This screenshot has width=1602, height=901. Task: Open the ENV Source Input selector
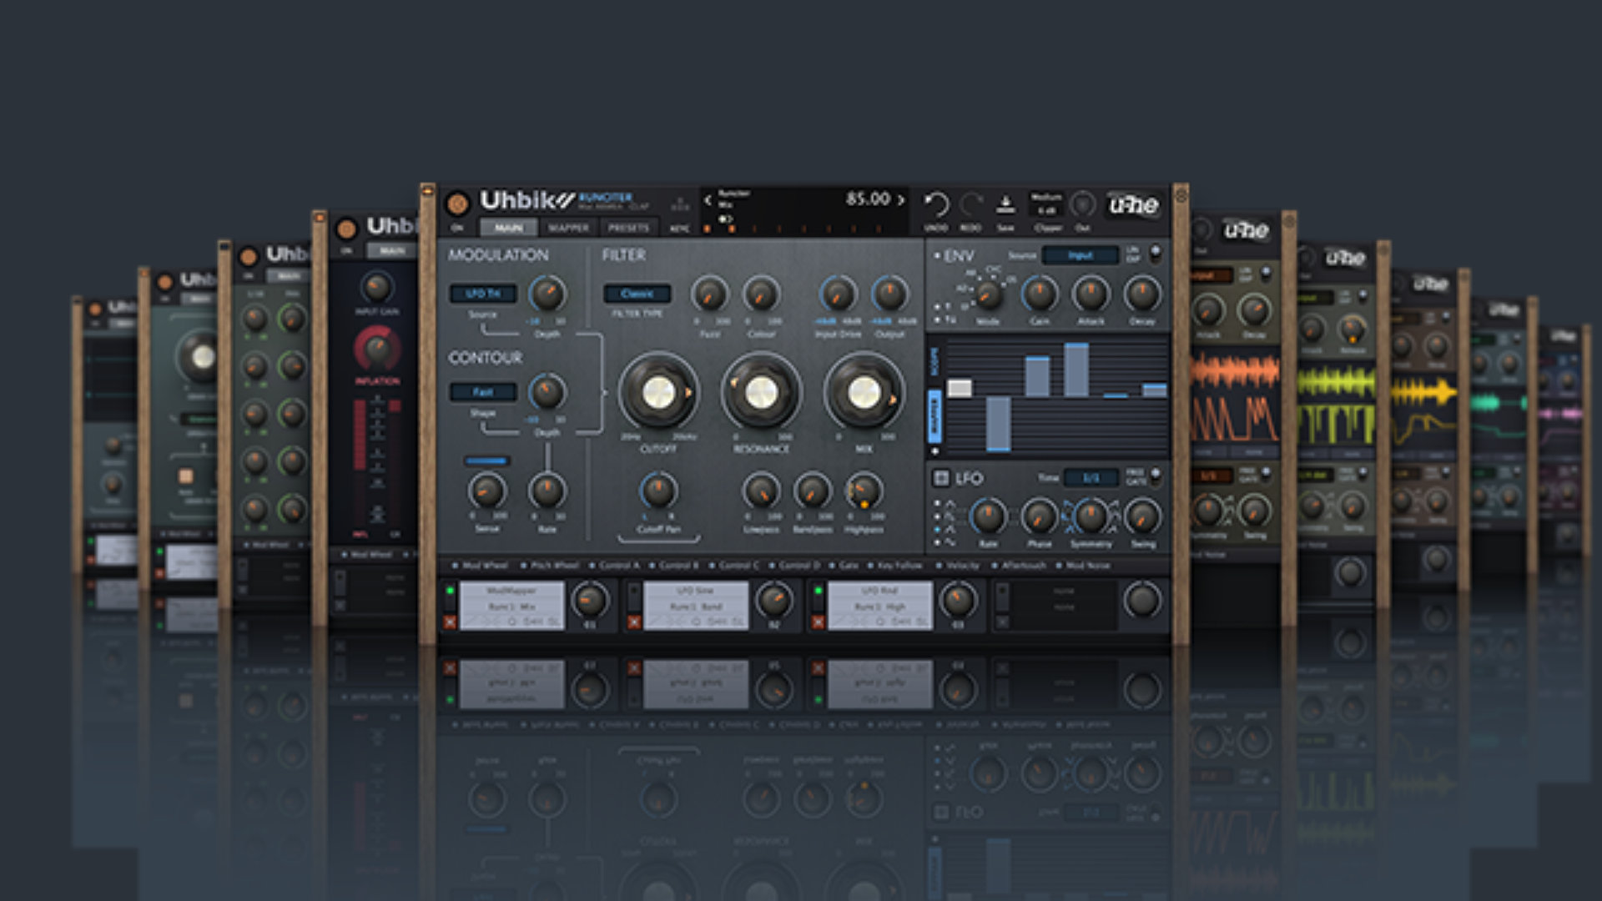click(x=1080, y=255)
